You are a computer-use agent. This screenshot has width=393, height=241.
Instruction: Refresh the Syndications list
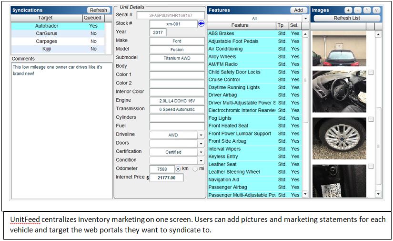point(99,10)
